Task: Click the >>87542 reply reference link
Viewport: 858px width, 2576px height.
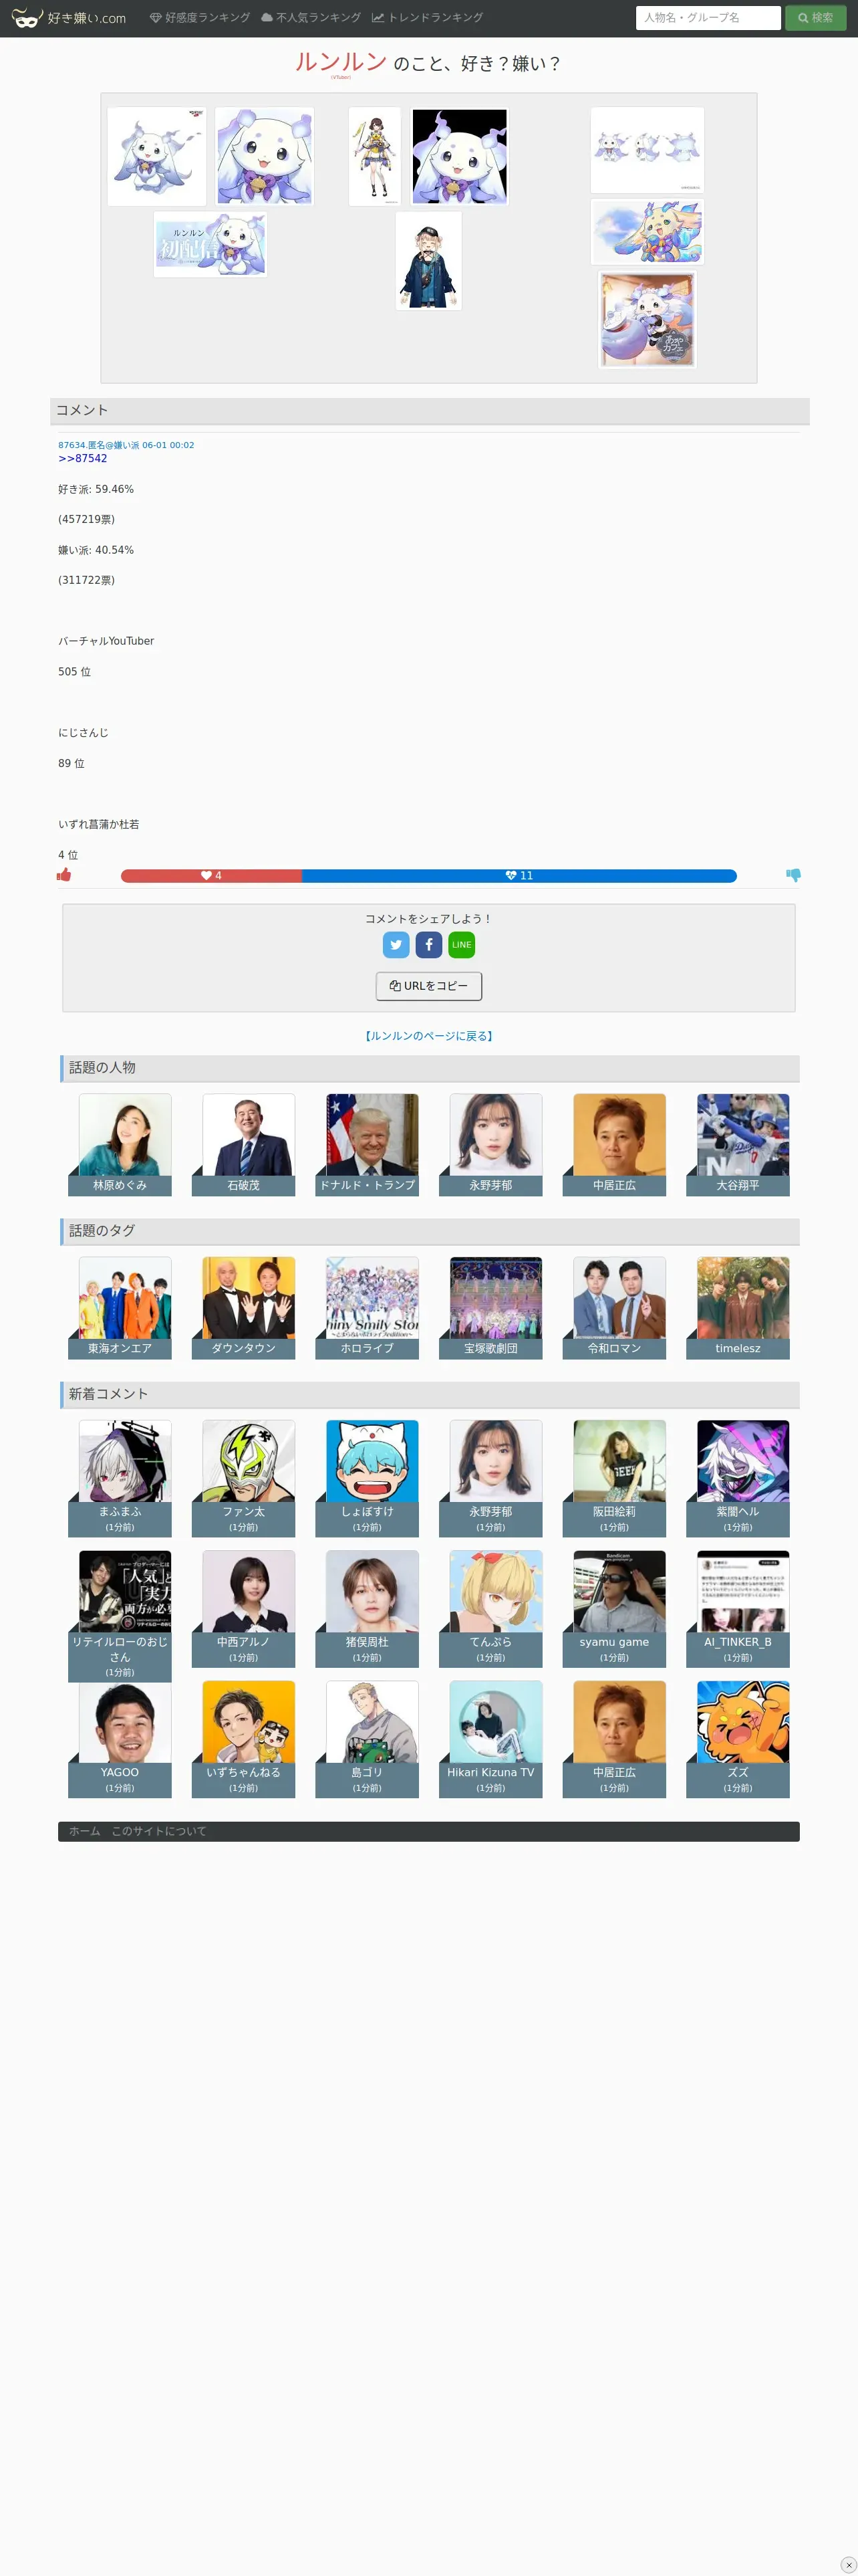Action: [x=82, y=459]
